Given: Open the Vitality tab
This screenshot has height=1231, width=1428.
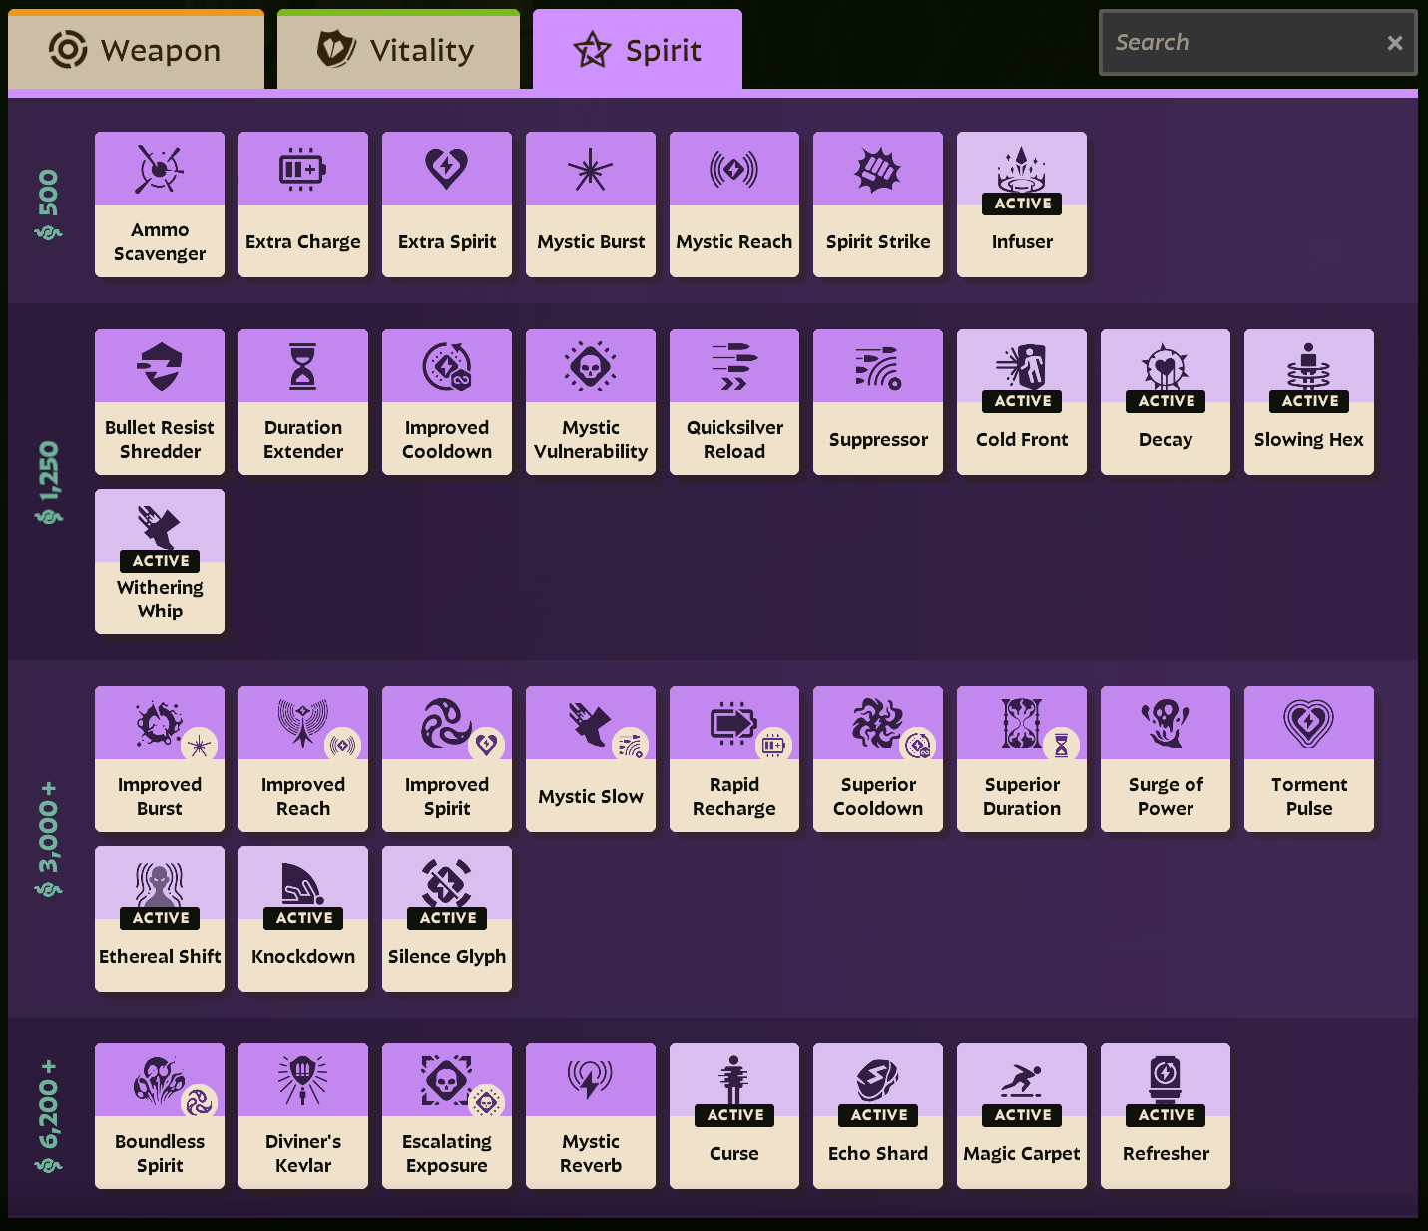Looking at the screenshot, I should pyautogui.click(x=398, y=50).
